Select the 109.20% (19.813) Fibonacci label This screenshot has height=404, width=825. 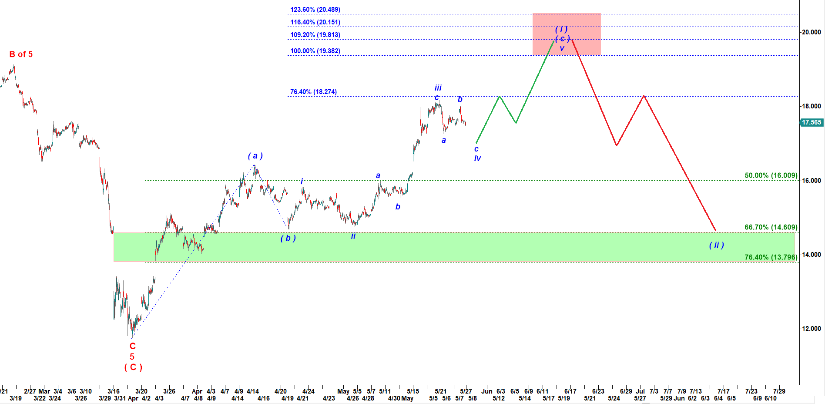pyautogui.click(x=315, y=35)
